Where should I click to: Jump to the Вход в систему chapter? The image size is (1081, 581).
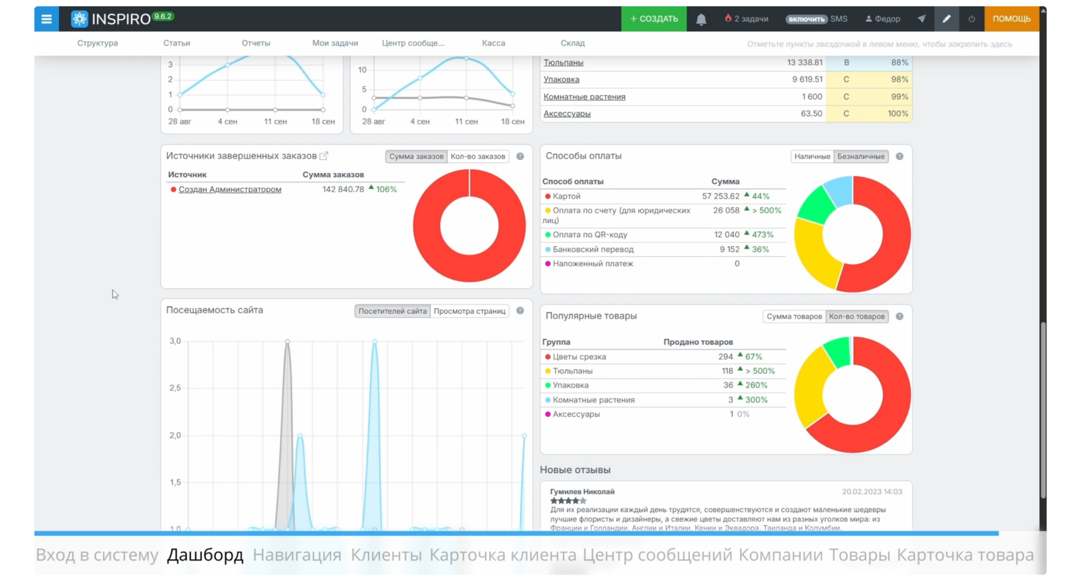pyautogui.click(x=97, y=555)
